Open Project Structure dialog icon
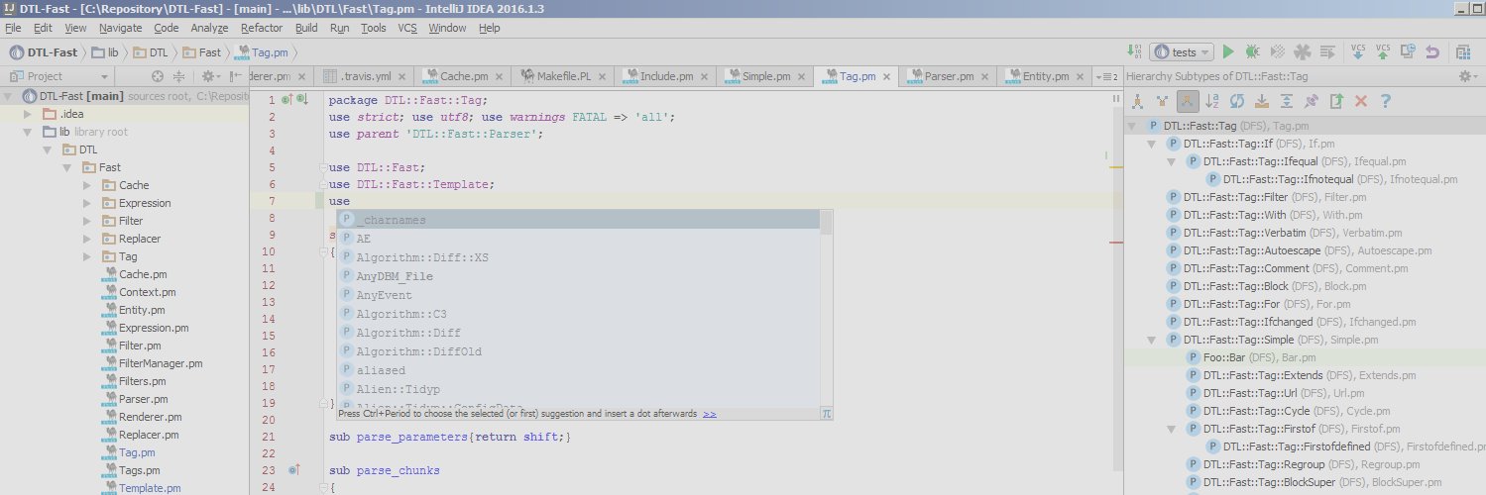 coord(1463,51)
